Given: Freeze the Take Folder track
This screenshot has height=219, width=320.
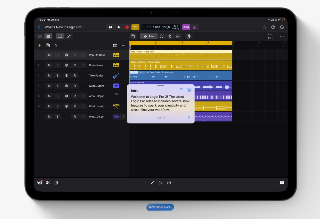Looking at the screenshot, I should pos(66,76).
